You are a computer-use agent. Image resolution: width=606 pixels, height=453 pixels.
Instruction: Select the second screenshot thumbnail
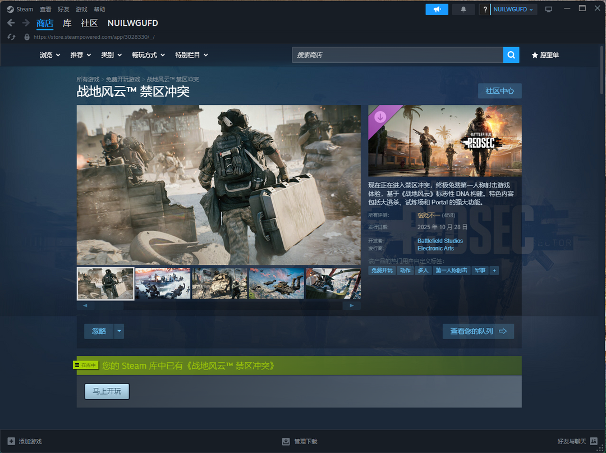[x=163, y=283]
